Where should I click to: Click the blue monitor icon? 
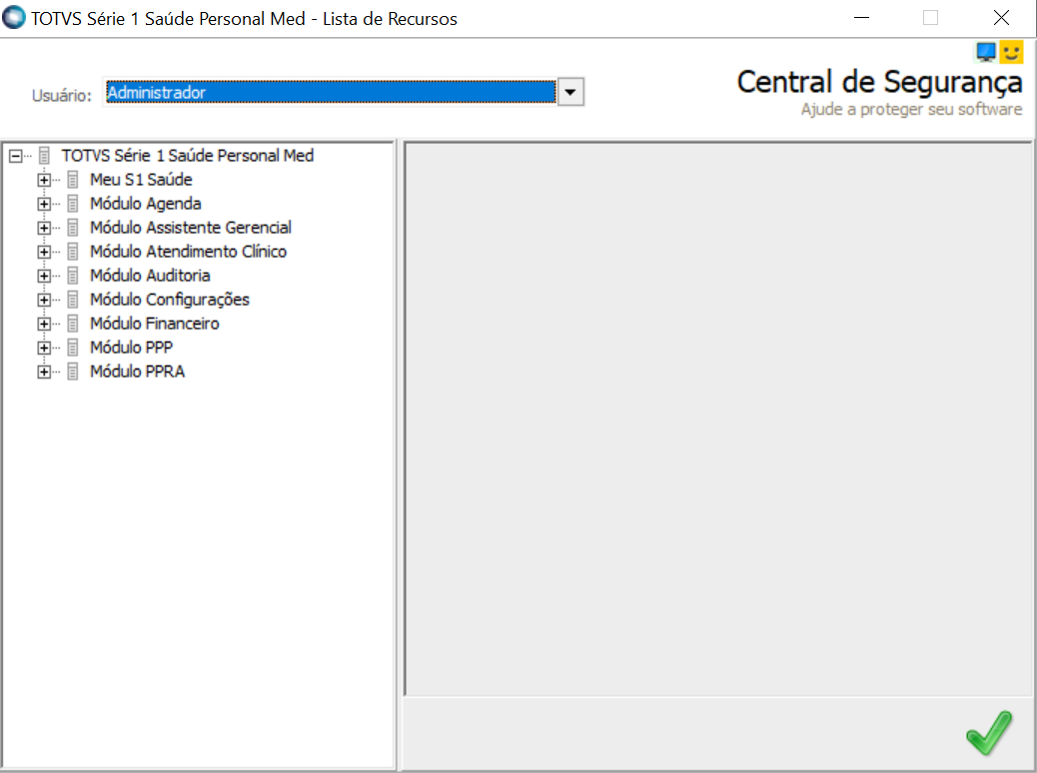point(985,52)
